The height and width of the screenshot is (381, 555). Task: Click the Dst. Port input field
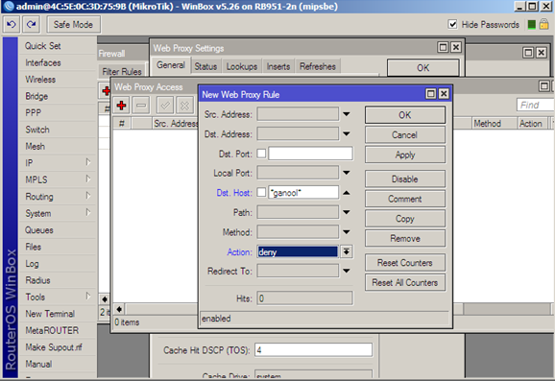[x=310, y=154]
